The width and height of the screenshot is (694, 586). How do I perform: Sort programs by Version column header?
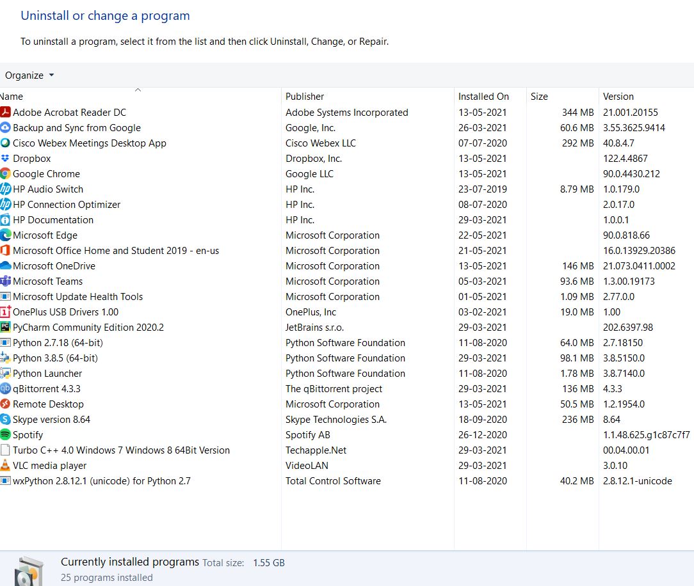tap(618, 97)
